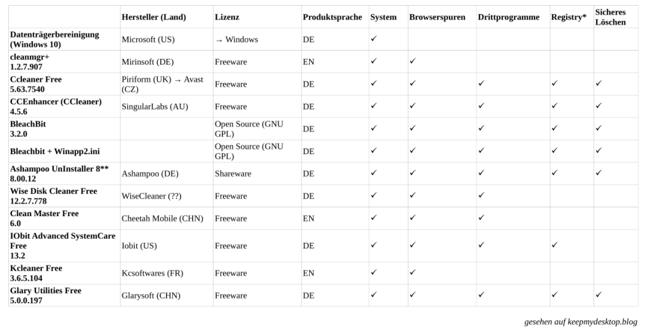Select the Sicheres Löschen column header

[610, 17]
